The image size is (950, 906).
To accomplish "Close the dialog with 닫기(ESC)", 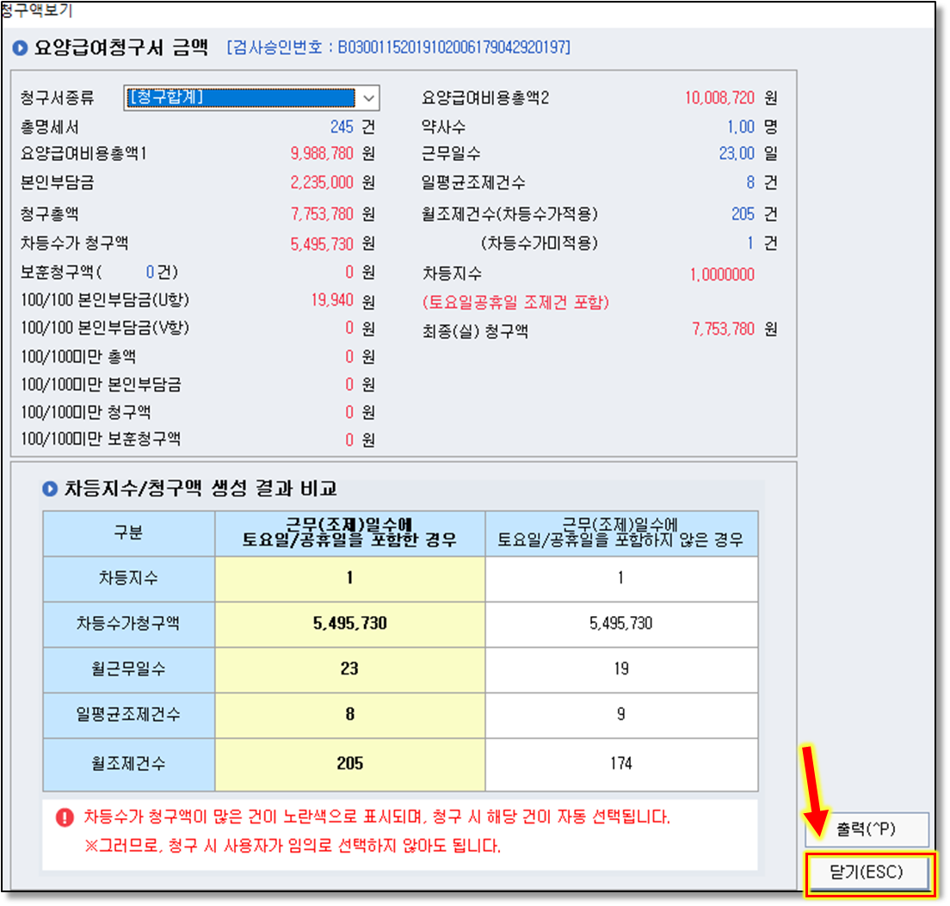I will click(867, 872).
